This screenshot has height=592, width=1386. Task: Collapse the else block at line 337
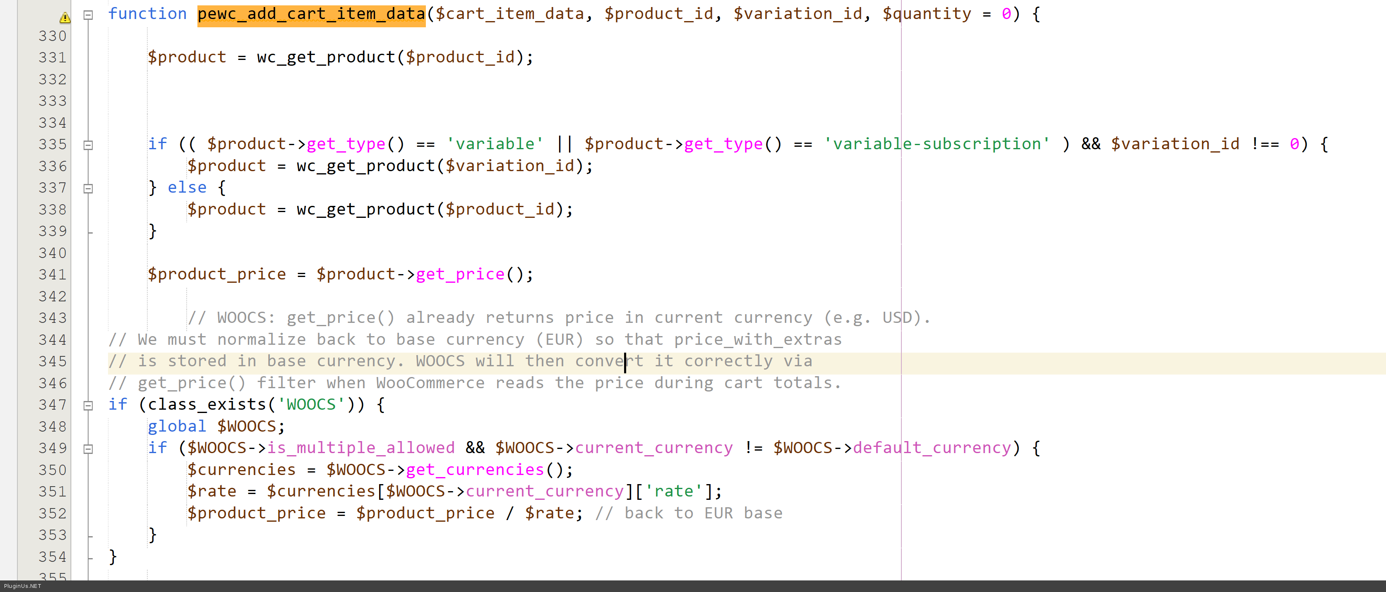pos(88,188)
